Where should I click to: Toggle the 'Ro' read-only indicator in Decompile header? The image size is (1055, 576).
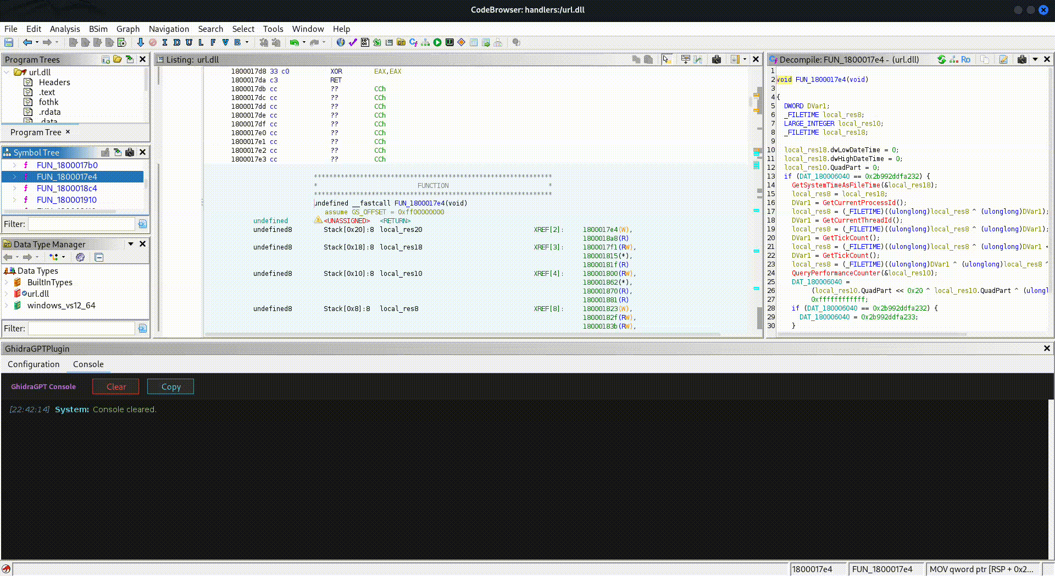tap(965, 59)
